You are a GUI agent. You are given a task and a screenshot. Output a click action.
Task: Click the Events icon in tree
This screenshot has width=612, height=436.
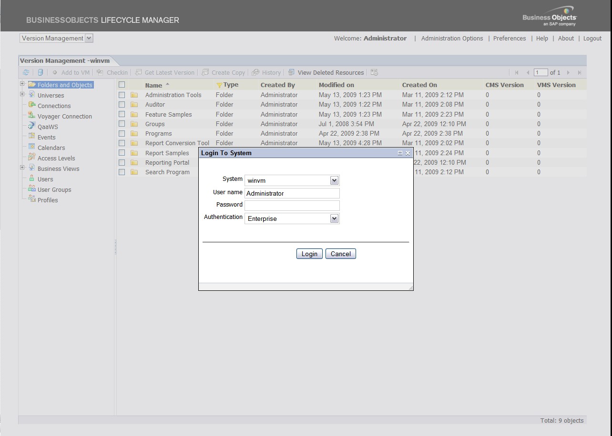(31, 136)
